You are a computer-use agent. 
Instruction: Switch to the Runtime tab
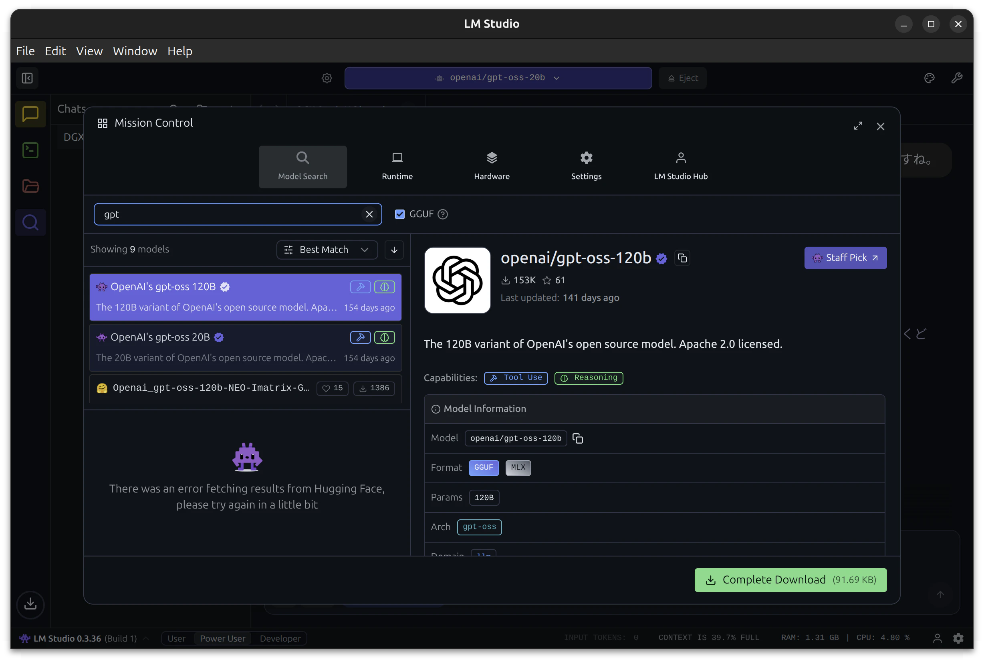[397, 167]
